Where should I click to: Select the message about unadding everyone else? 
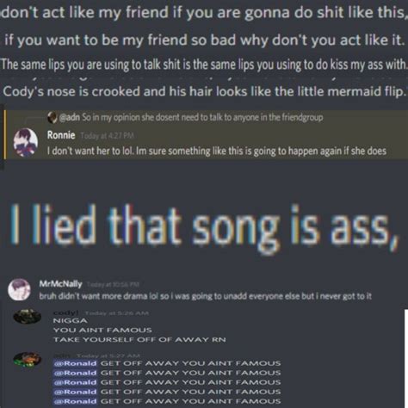(205, 296)
